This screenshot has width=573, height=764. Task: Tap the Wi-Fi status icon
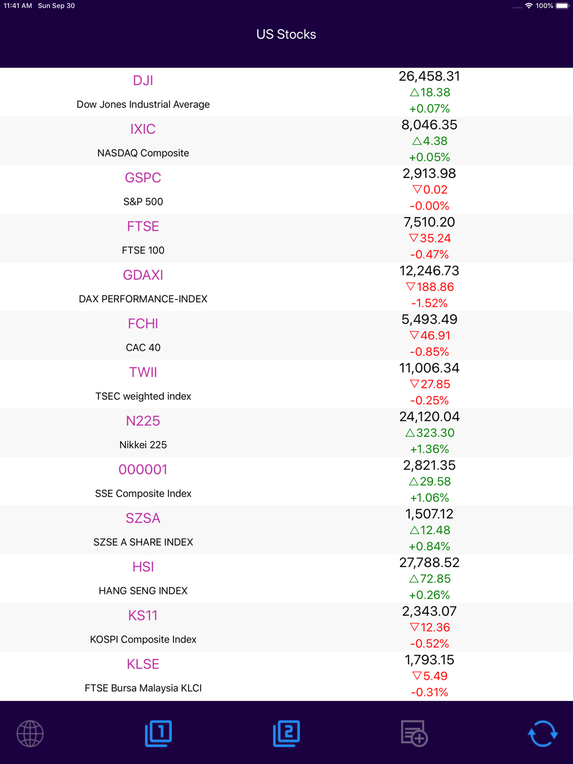tap(529, 6)
